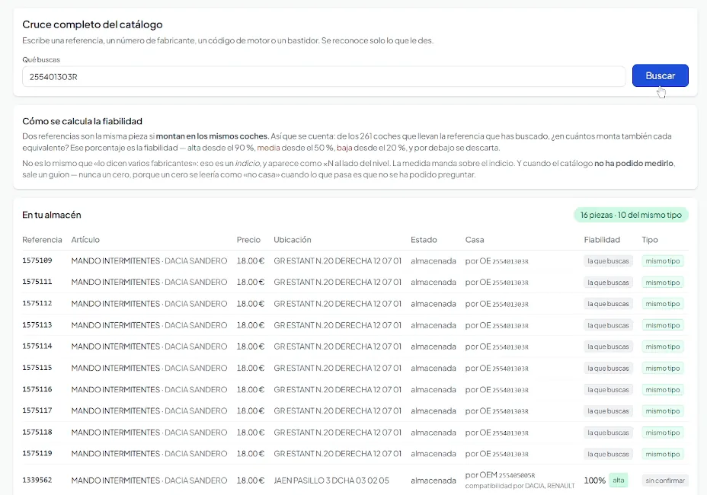Select reference 1575114 in the table
The height and width of the screenshot is (495, 707).
point(37,346)
